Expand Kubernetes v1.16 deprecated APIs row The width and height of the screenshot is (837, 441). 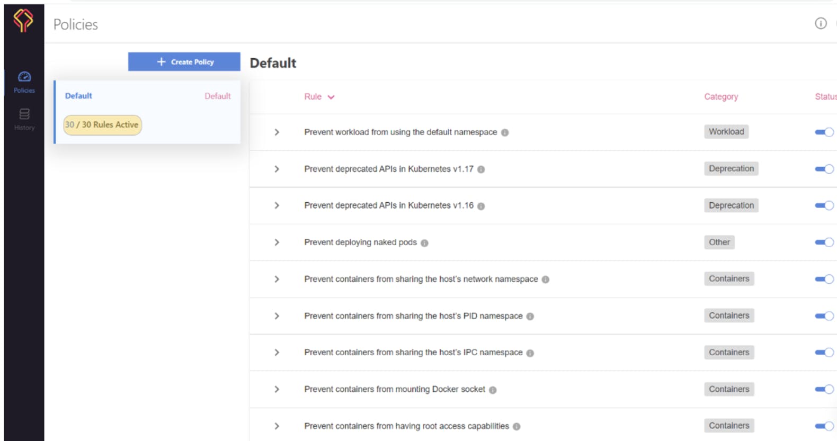[x=277, y=205]
